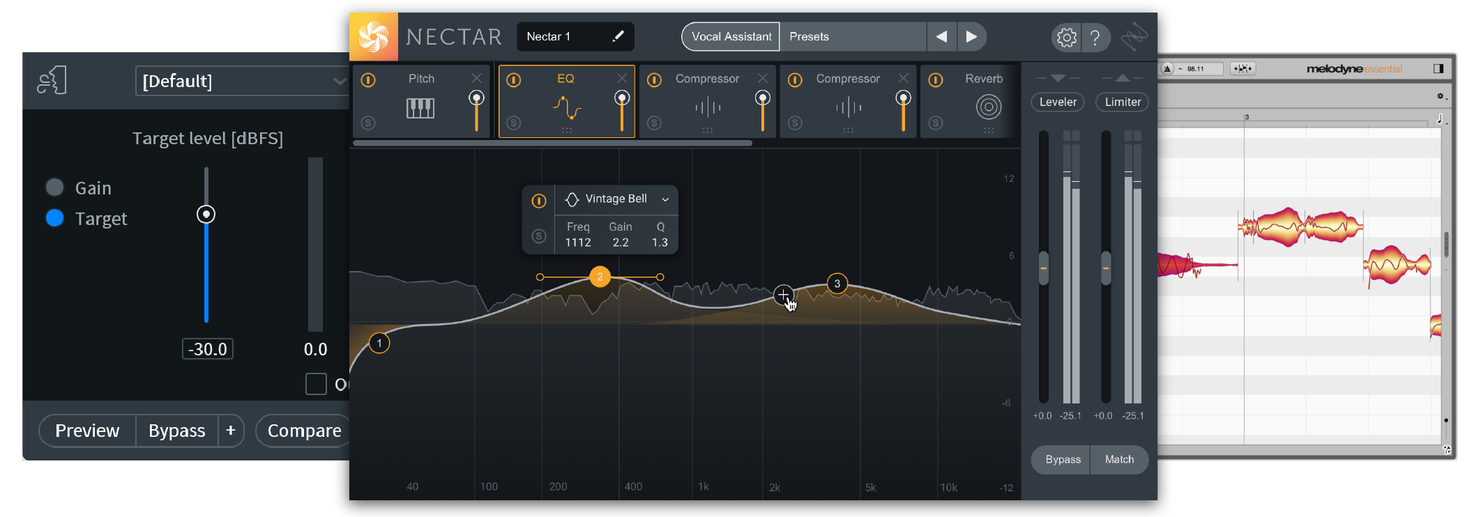Screen dimensions: 1474x517
Task: Open the Melodyne note grid menu icon
Action: point(1441,119)
